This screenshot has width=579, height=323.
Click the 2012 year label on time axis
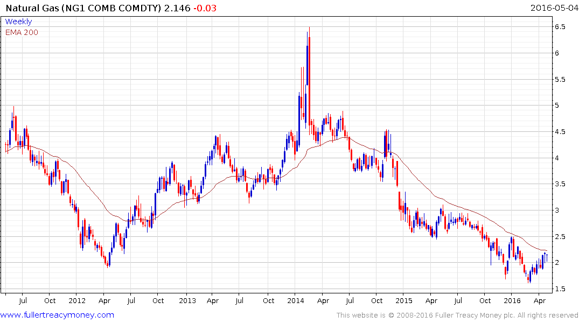(77, 300)
